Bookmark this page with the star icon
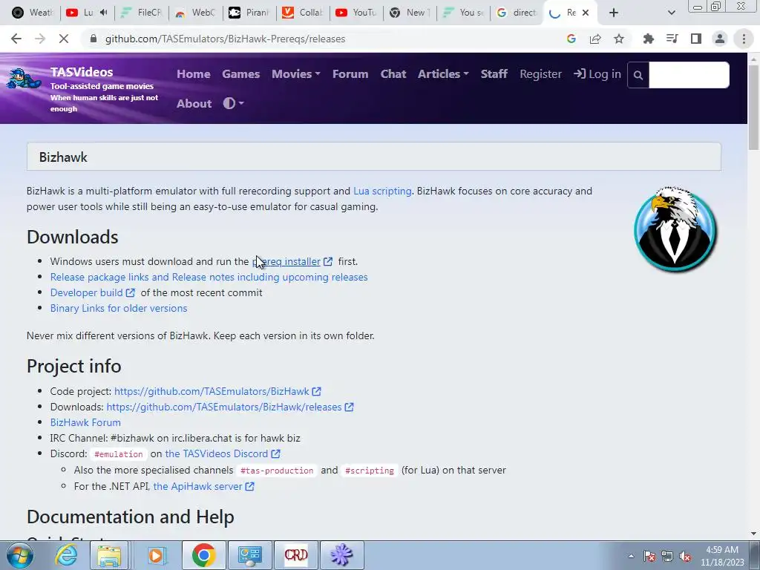The image size is (760, 570). [x=619, y=39]
